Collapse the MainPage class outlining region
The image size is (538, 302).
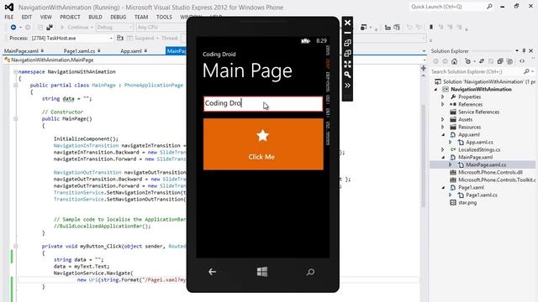pos(15,86)
